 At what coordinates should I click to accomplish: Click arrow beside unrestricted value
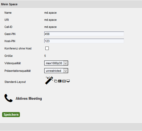[66, 71]
